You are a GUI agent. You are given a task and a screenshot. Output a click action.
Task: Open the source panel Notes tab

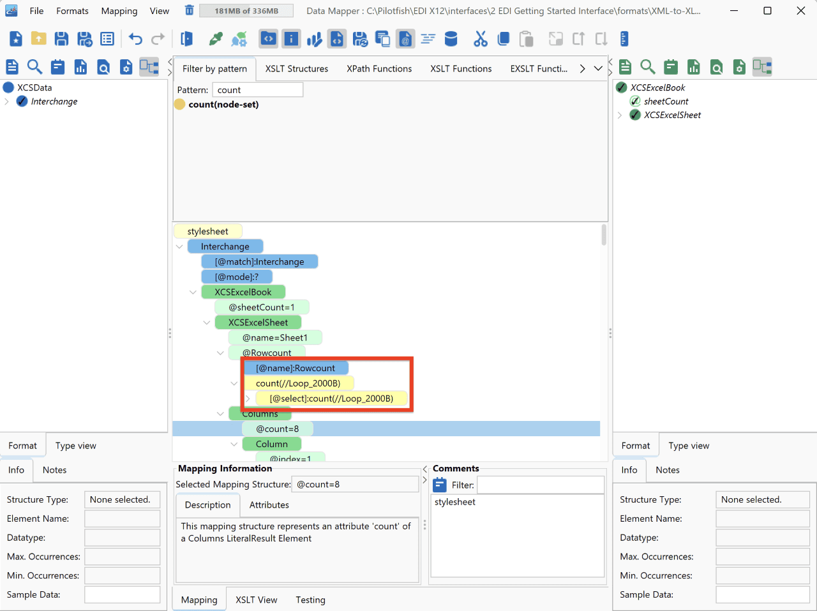54,470
